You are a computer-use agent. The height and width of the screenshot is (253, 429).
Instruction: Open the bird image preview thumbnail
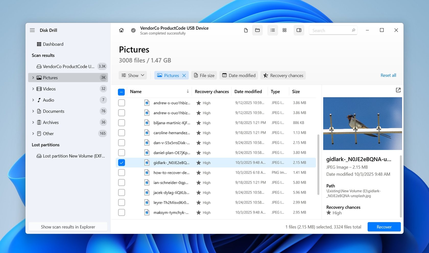(x=362, y=123)
